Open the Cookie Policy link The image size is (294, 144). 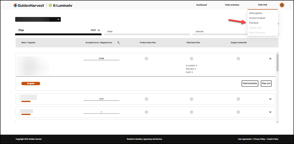pos(273,139)
